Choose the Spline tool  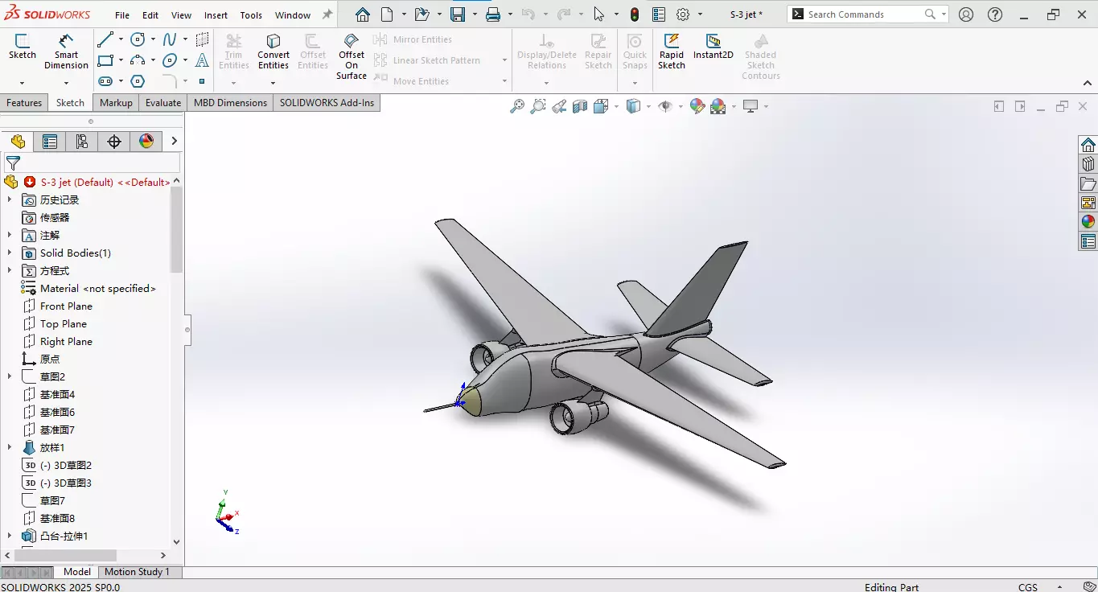[170, 39]
